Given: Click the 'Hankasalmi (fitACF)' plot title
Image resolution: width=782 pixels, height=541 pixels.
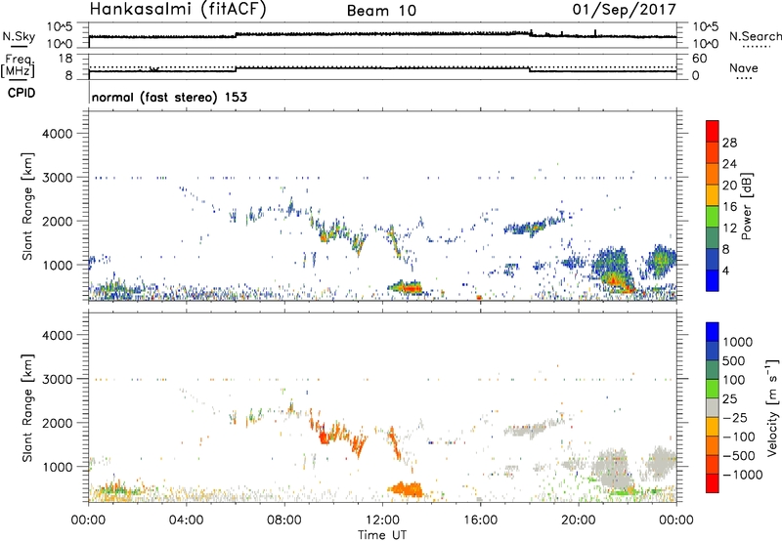Looking at the screenshot, I should pos(178,10).
